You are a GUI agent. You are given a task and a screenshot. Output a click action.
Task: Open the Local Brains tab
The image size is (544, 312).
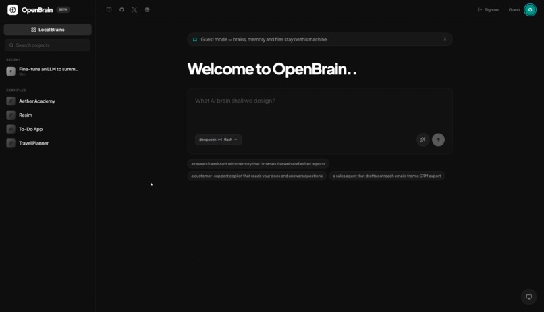(x=47, y=30)
